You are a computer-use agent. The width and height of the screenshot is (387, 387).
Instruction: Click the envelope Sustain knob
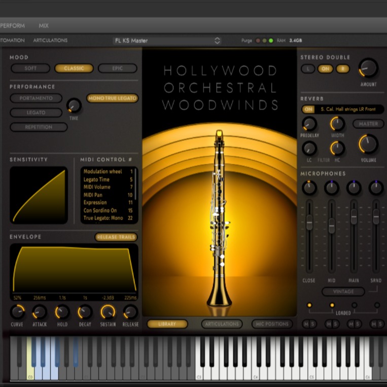108,311
